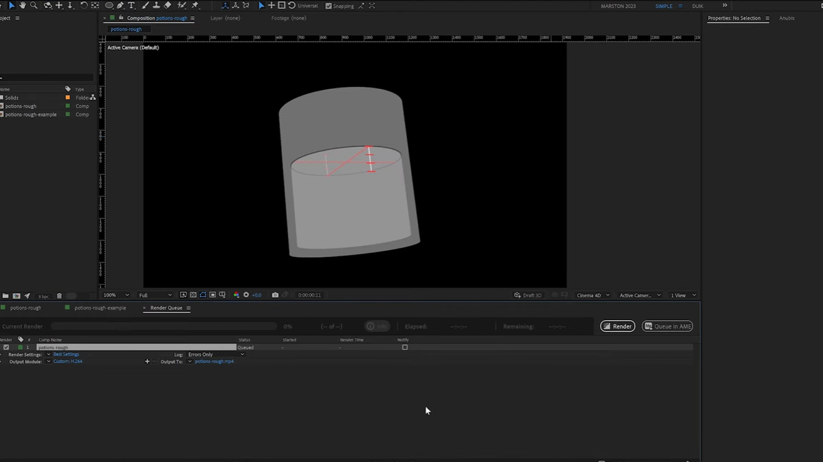This screenshot has height=462, width=823.
Task: Switch to the DUIK workspace
Action: click(697, 6)
